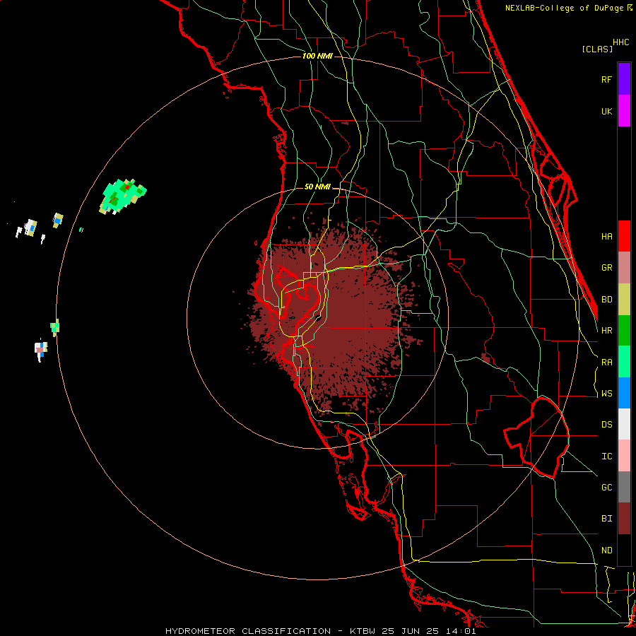Click the large green rain echo offshore
The height and width of the screenshot is (636, 636).
(122, 196)
